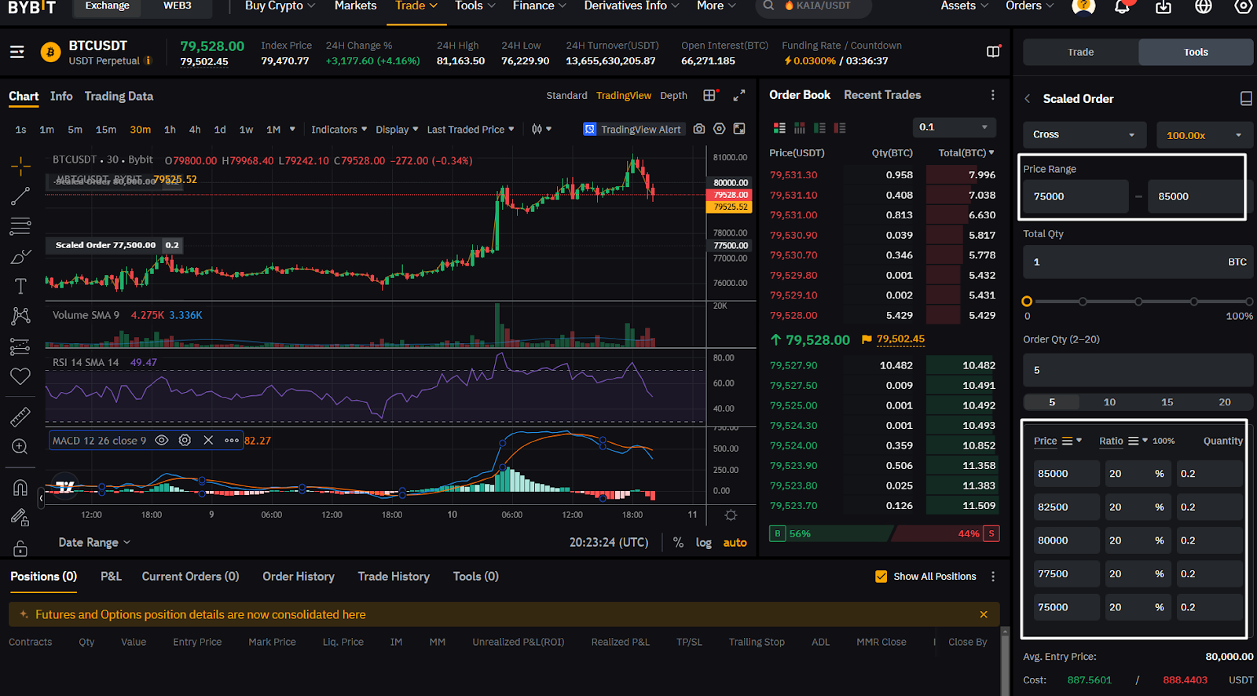Take a chart snapshot with camera icon

coord(699,129)
